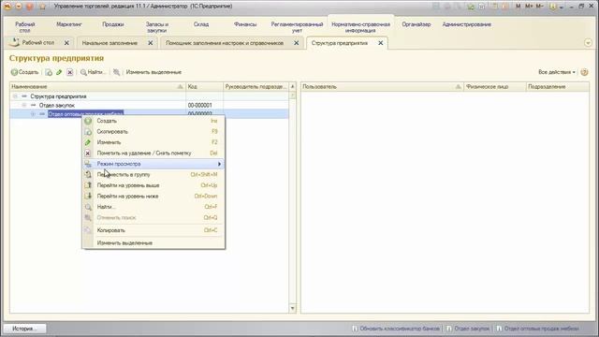
Task: Open the Отдел закупок status bar link
Action: 472,329
